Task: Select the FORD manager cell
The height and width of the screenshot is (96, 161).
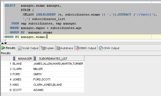Action: (23, 74)
